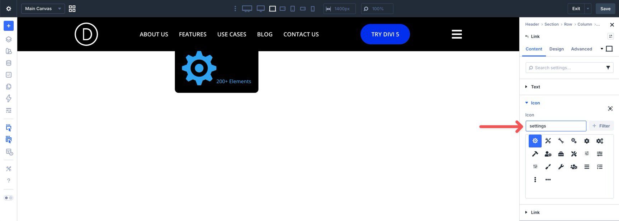Click CONTACT US in the header menu
The image size is (619, 221).
pyautogui.click(x=301, y=34)
